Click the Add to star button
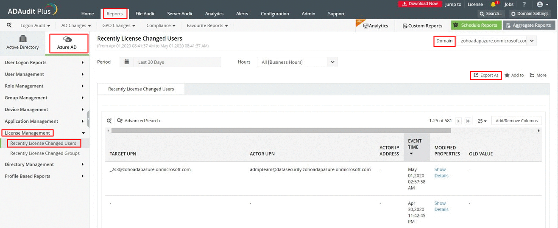Screen dimensions: 558x228 (x=514, y=75)
